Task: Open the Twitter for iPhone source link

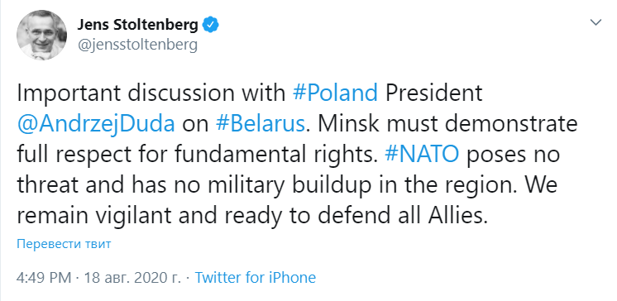Action: click(256, 278)
